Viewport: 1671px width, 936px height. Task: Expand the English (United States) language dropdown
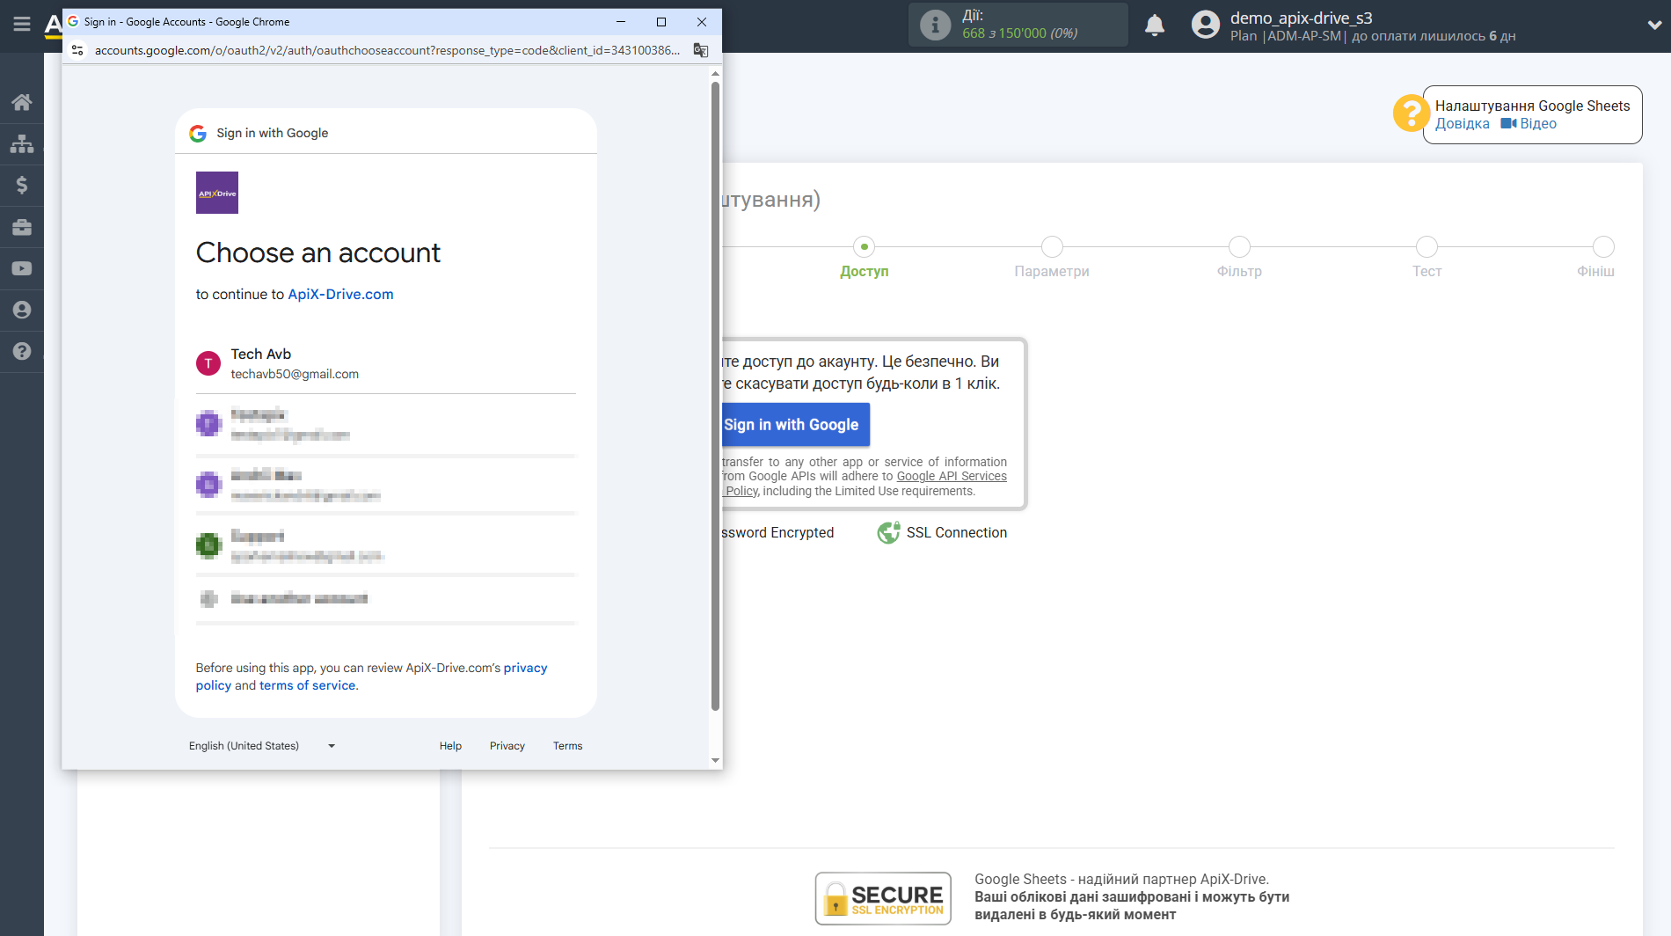tap(262, 745)
